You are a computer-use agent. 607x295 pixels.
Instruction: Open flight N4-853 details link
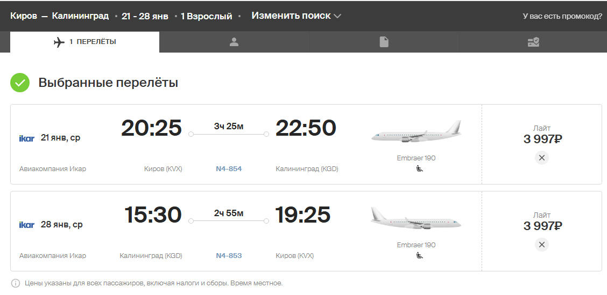click(x=229, y=255)
